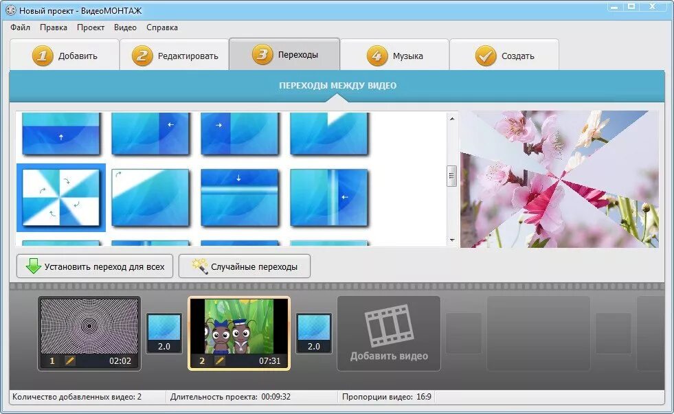The width and height of the screenshot is (674, 414).
Task: Select the pinwheel rotation transition
Action: (61, 198)
